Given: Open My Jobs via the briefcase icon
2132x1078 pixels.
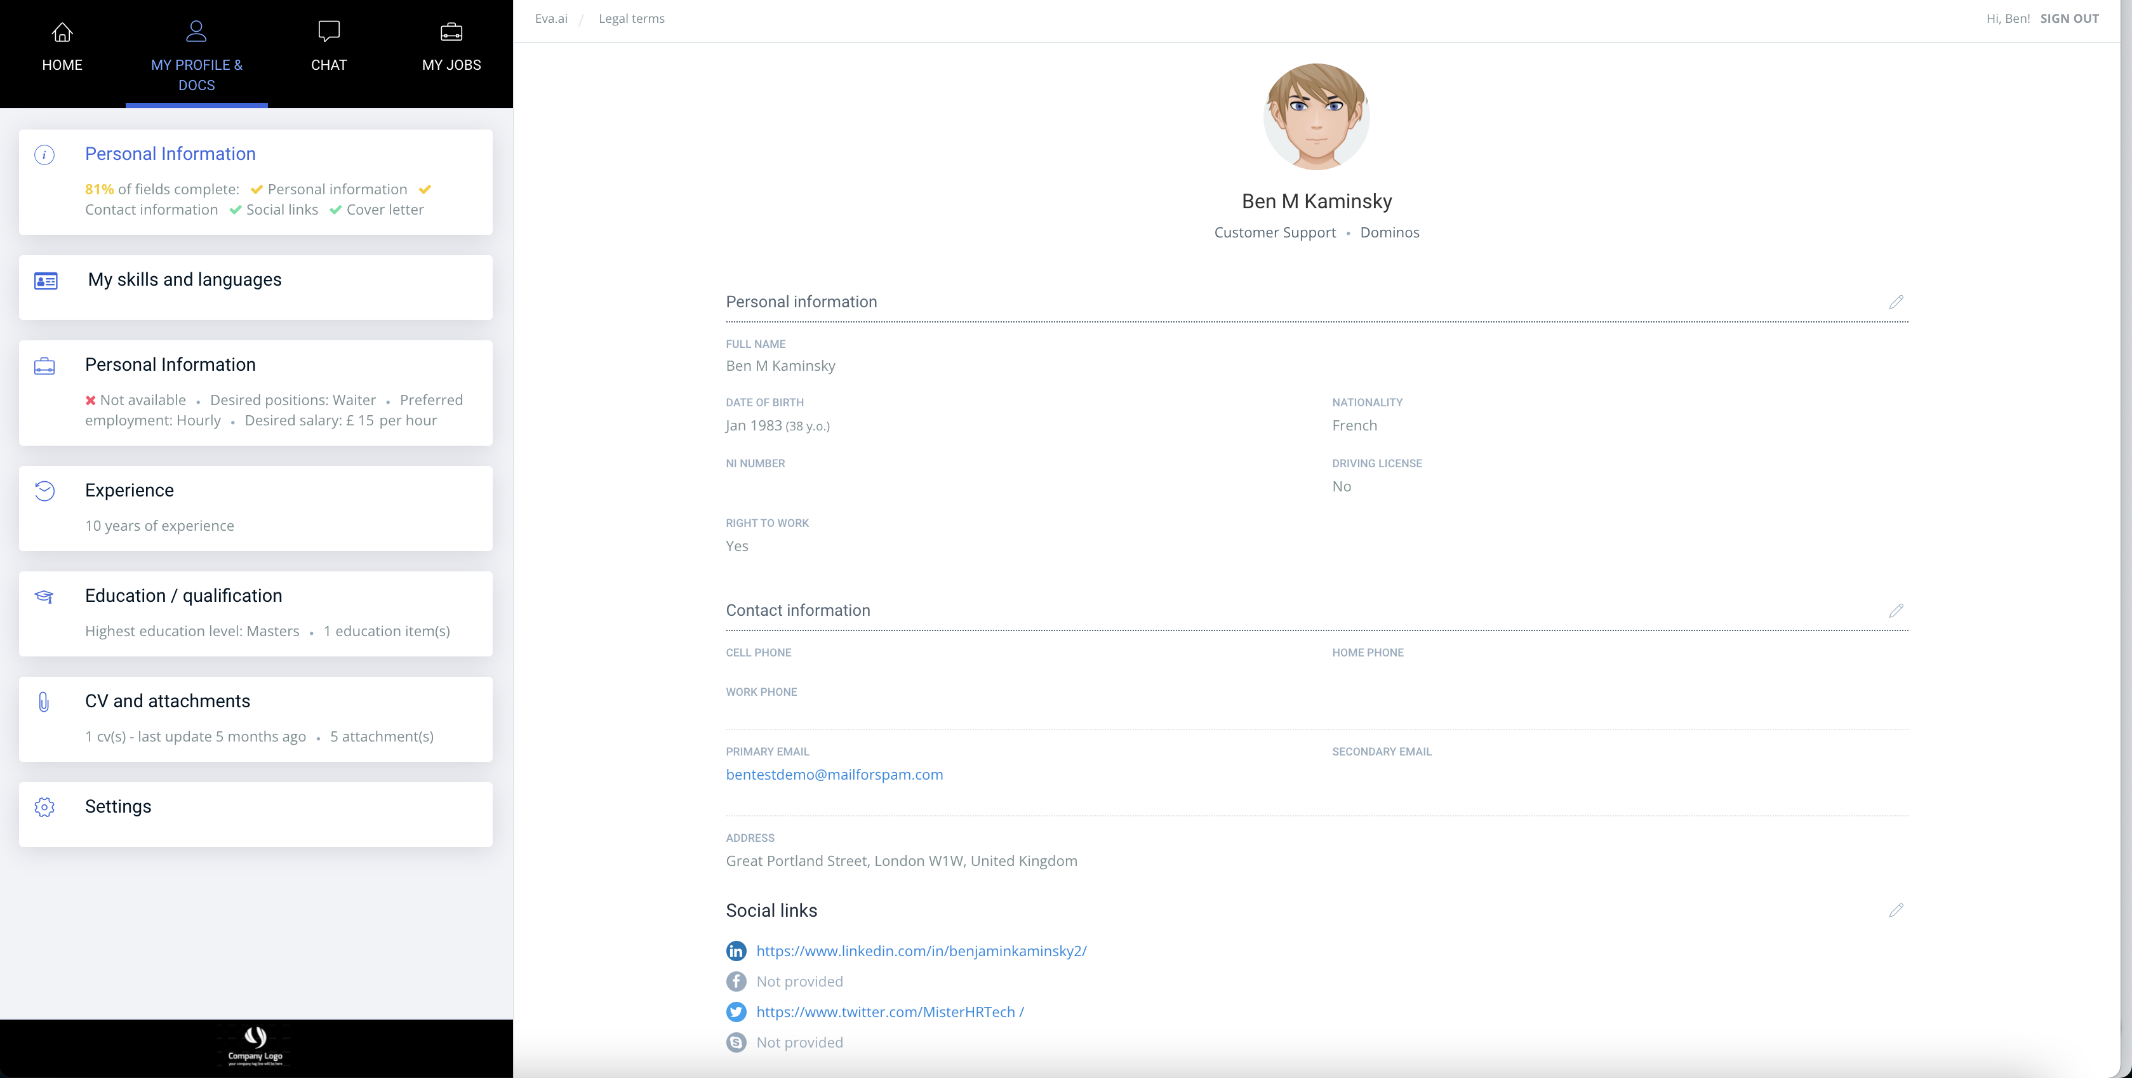Looking at the screenshot, I should 451,30.
